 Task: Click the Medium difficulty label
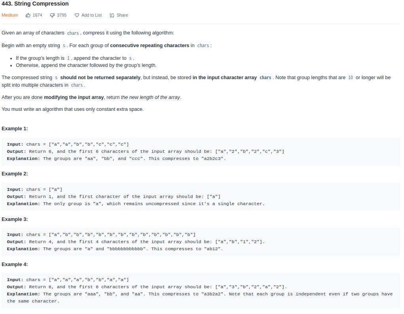point(10,15)
